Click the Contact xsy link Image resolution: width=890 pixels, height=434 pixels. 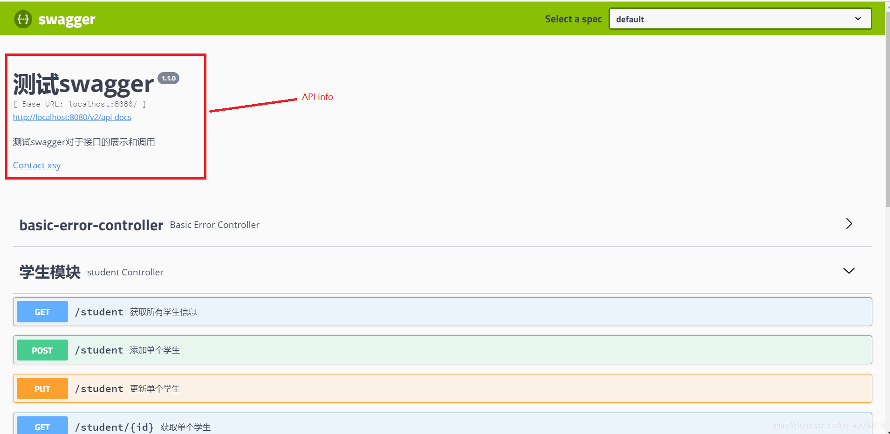coord(37,165)
